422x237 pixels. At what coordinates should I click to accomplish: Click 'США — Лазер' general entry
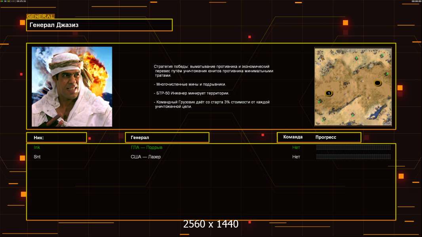(x=146, y=157)
